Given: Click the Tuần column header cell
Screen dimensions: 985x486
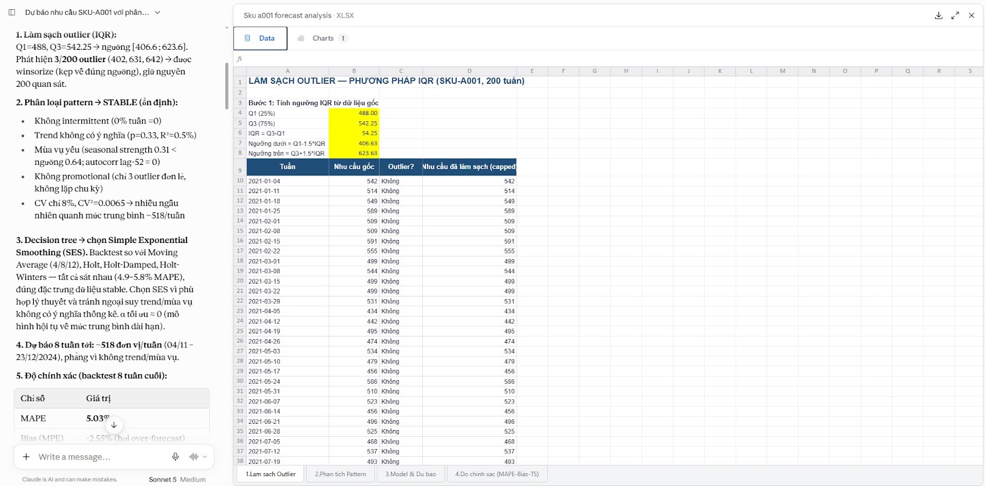Looking at the screenshot, I should click(x=287, y=167).
